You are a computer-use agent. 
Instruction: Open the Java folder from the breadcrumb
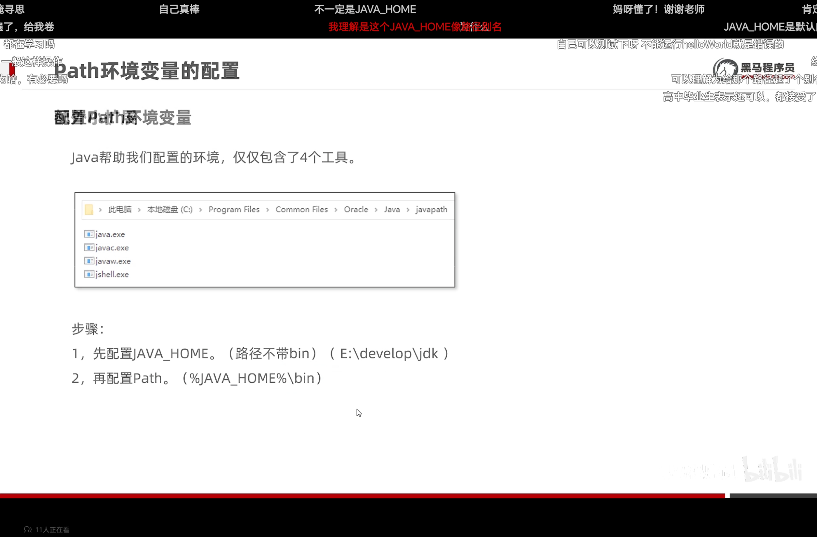click(392, 209)
